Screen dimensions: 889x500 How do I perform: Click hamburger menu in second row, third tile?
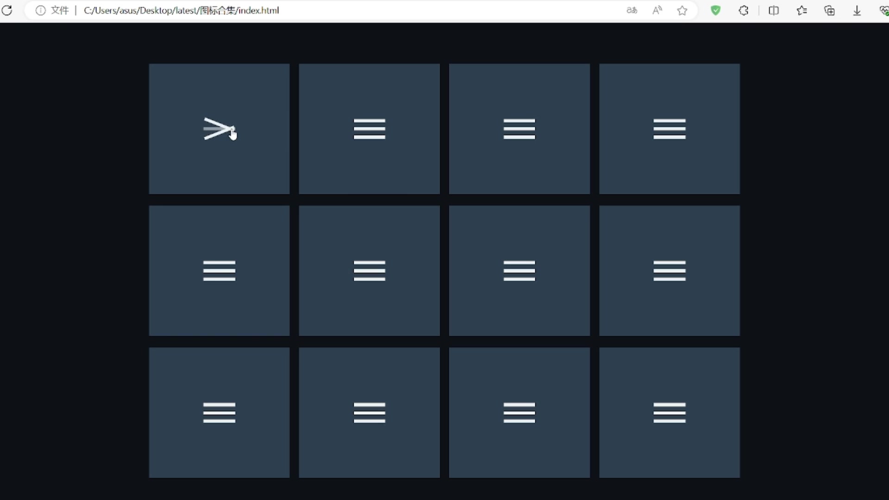coord(519,271)
